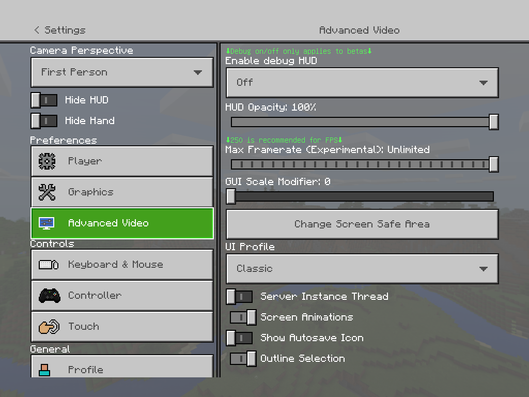Screen dimensions: 529x397
Task: Open the Camera Perspective First Person dropdown
Action: [122, 72]
